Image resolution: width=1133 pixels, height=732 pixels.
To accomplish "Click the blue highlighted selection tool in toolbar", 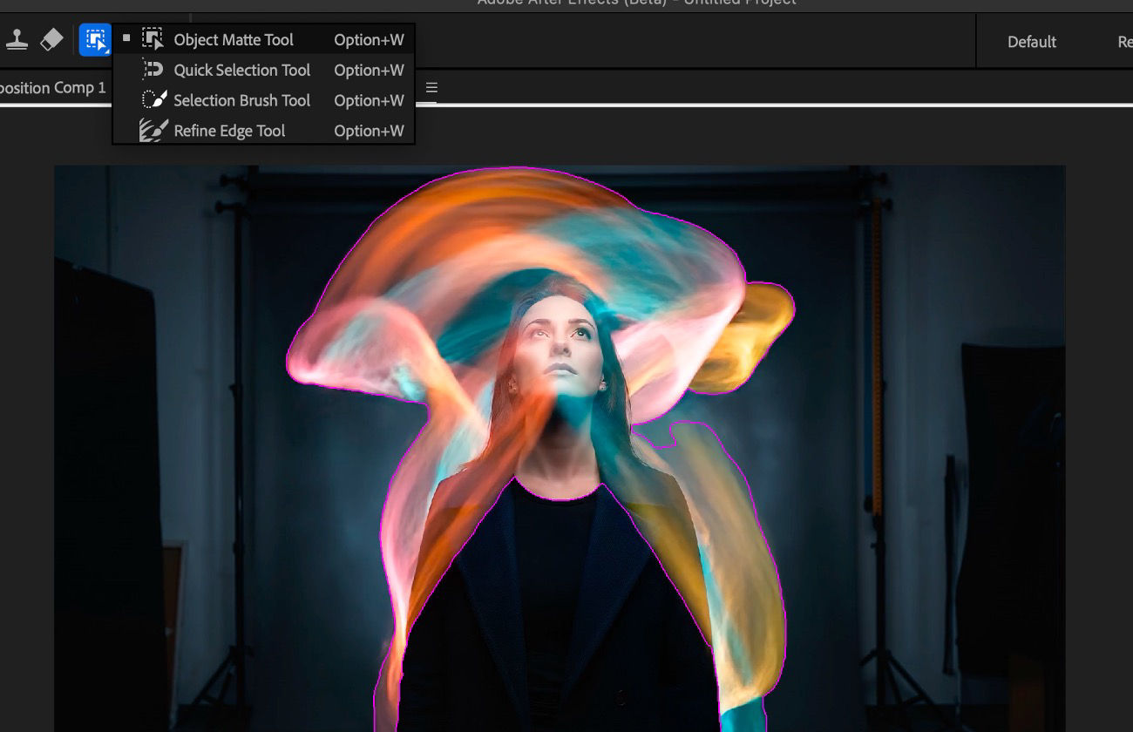I will tap(94, 39).
